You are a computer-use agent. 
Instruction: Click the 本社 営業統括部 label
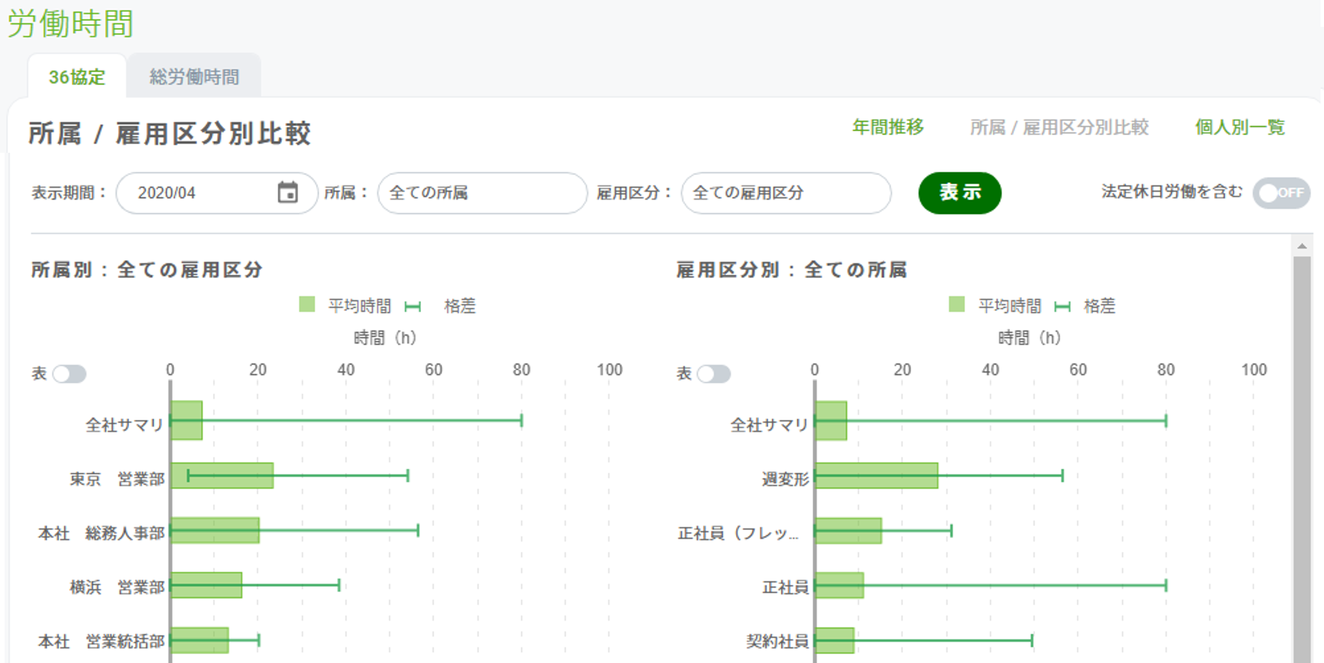[x=101, y=642]
